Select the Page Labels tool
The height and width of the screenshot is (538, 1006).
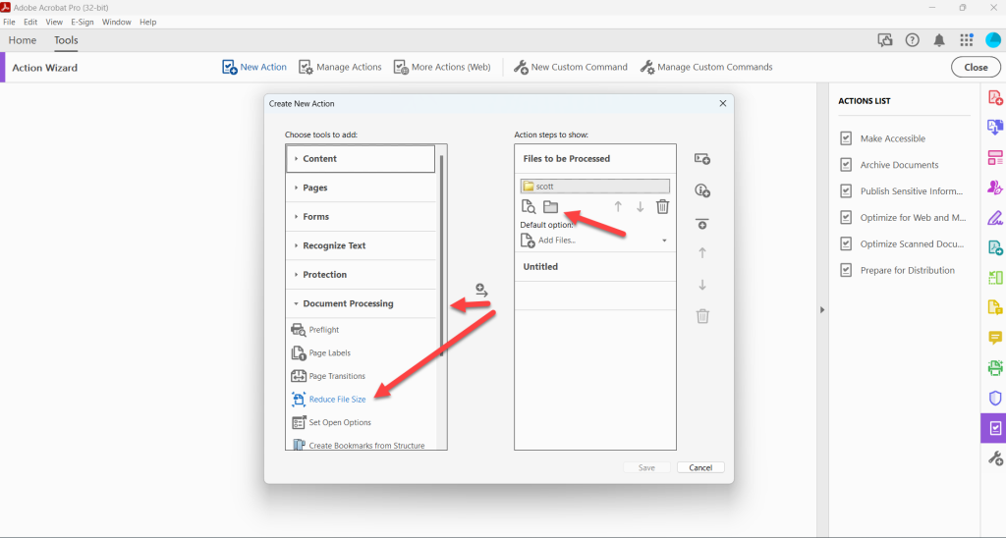(x=321, y=352)
